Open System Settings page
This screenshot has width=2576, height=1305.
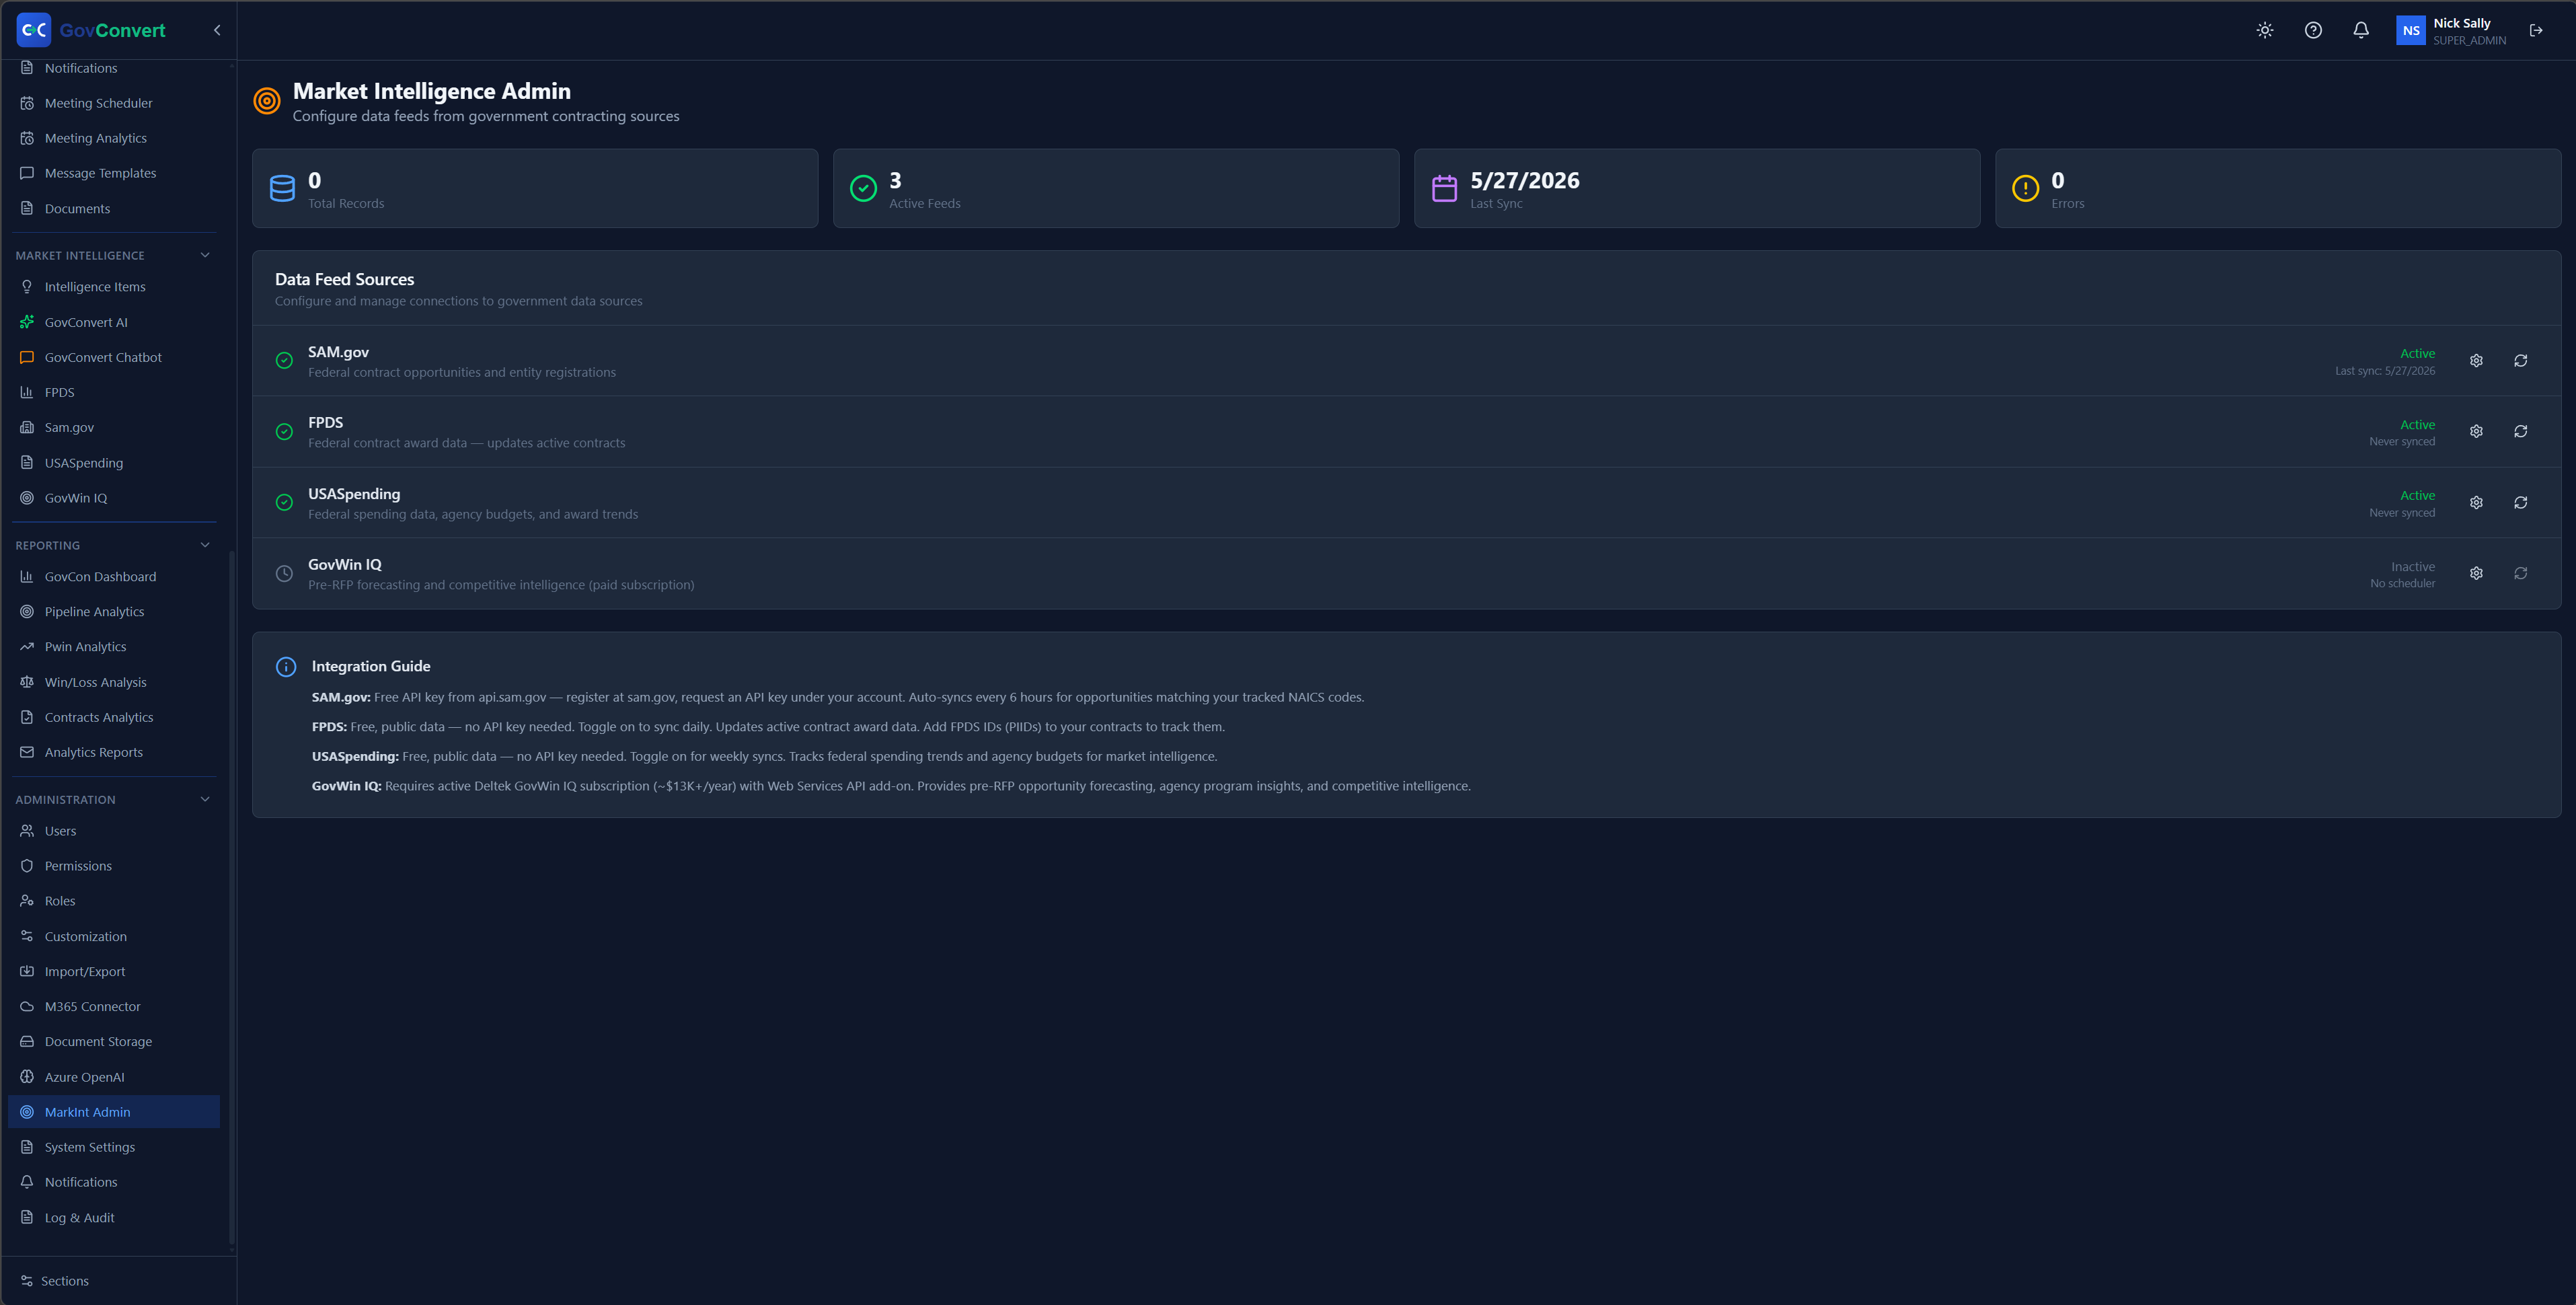(114, 1147)
